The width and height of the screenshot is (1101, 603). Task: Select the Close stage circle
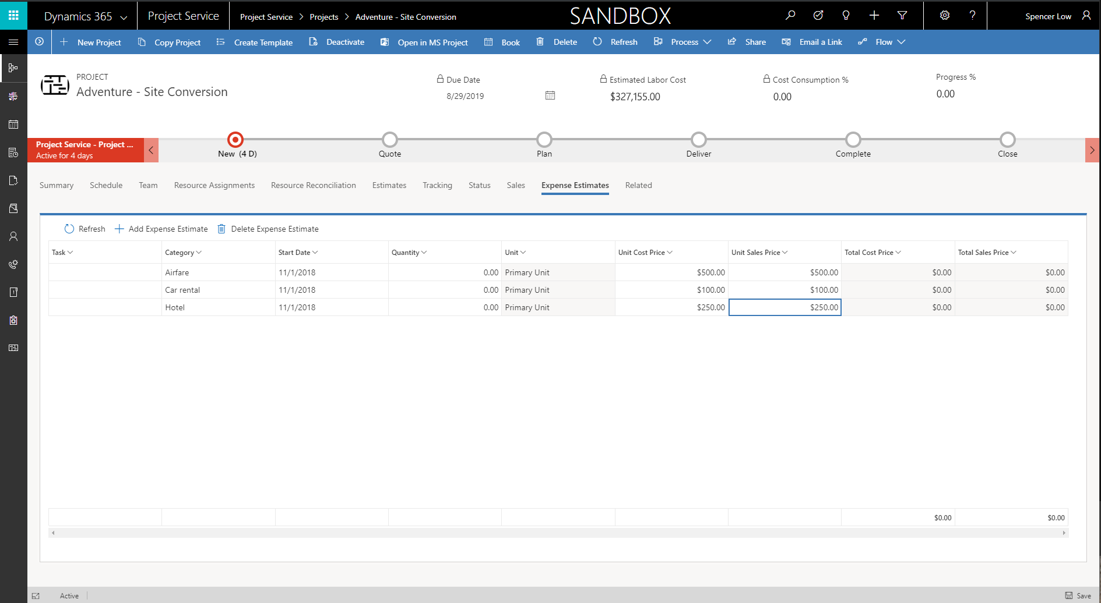[x=1008, y=140]
